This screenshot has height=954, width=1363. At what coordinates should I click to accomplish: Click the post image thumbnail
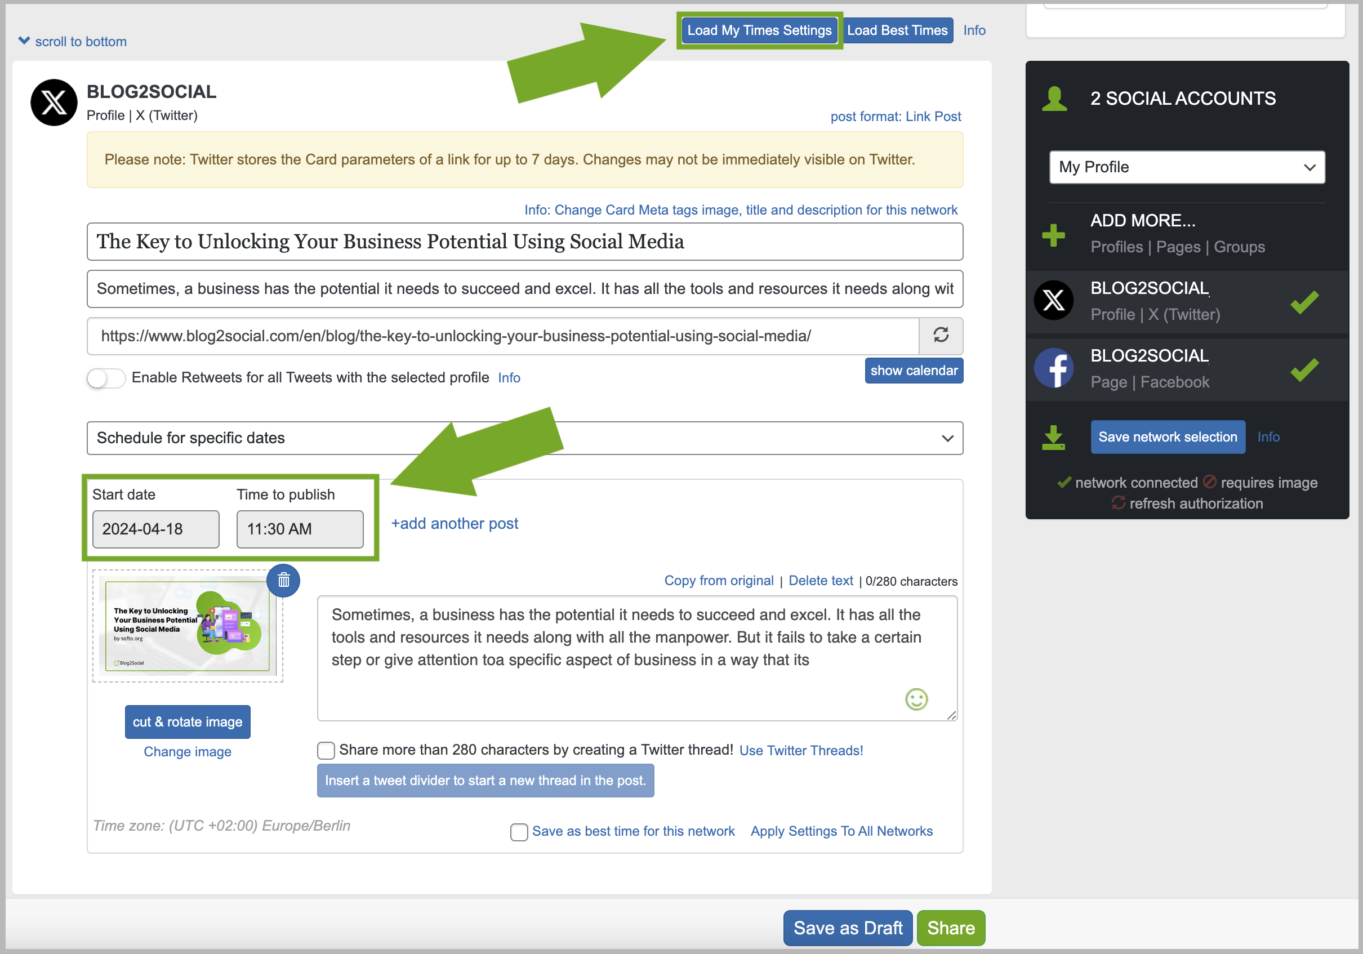point(188,626)
